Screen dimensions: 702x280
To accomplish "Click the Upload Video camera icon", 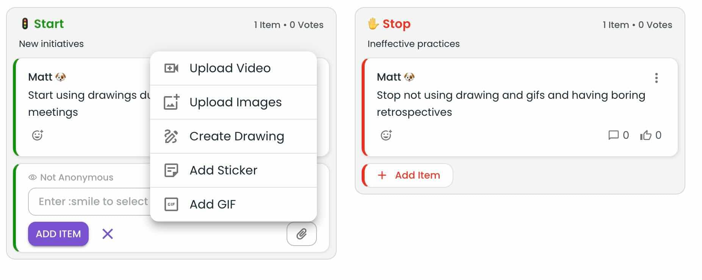I will coord(171,68).
